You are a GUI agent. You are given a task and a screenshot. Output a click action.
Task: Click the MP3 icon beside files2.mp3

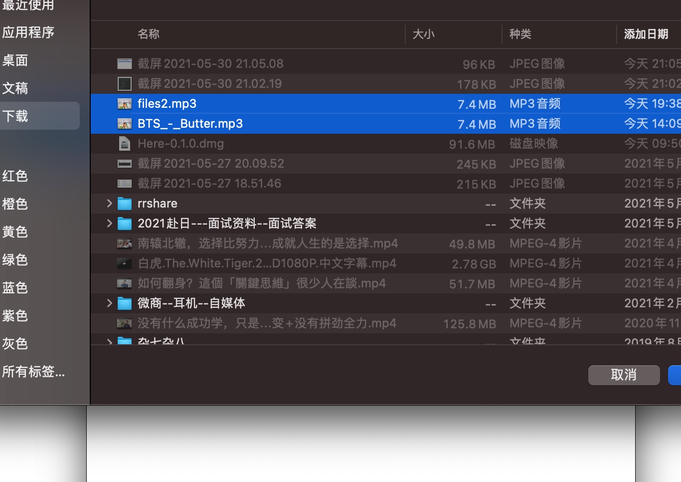click(124, 104)
